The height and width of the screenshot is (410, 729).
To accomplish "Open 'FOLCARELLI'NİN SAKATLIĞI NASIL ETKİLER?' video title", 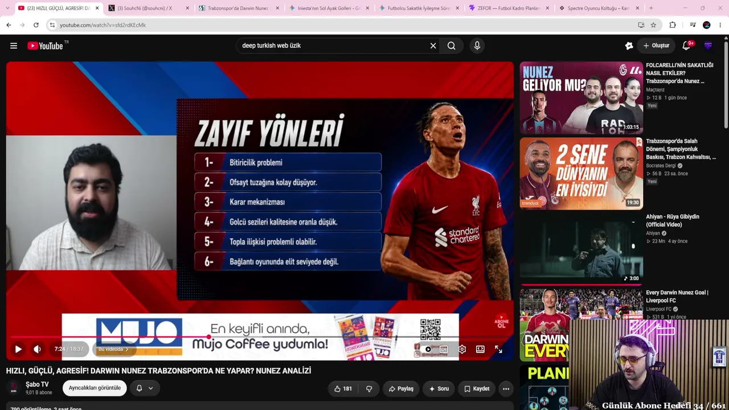I will (679, 73).
